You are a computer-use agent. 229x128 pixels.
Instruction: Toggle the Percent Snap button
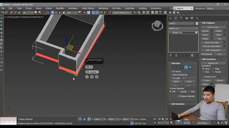point(101,13)
